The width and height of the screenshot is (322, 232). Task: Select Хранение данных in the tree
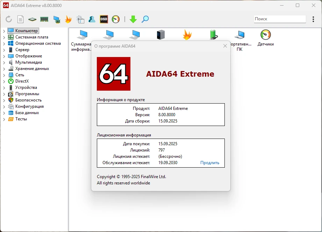28,69
